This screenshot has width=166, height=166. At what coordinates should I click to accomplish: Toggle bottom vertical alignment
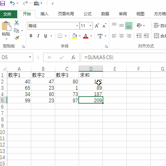tap(129, 26)
